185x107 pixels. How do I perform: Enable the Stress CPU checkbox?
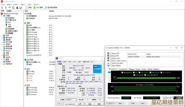[111, 53]
